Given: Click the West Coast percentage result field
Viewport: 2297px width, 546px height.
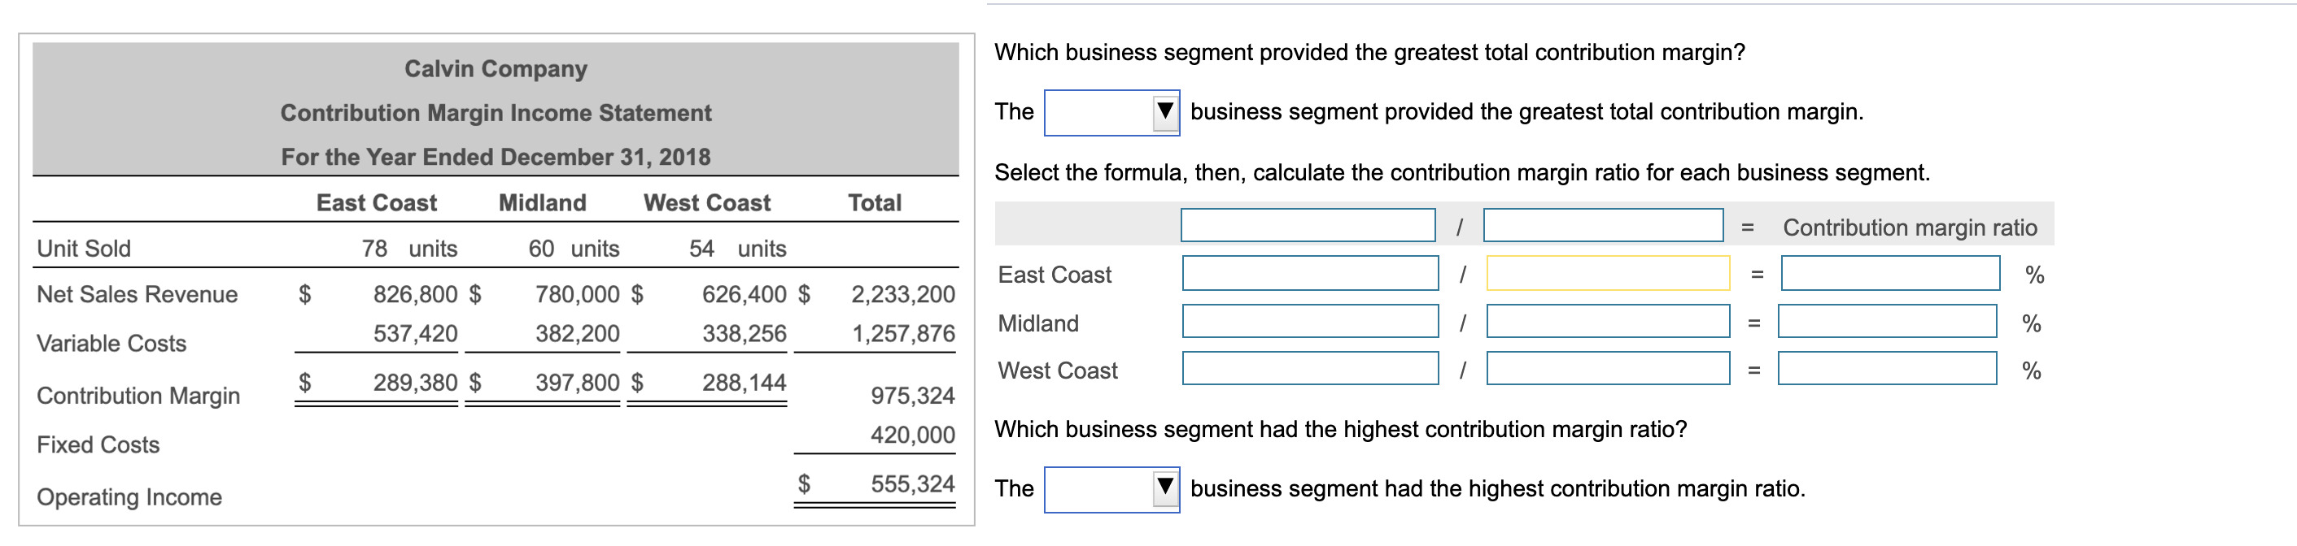Looking at the screenshot, I should tap(1889, 370).
